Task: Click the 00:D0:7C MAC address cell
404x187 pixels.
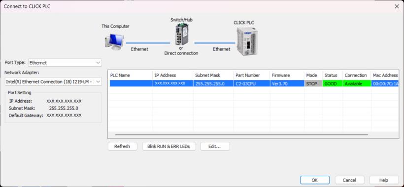Action: pyautogui.click(x=385, y=83)
